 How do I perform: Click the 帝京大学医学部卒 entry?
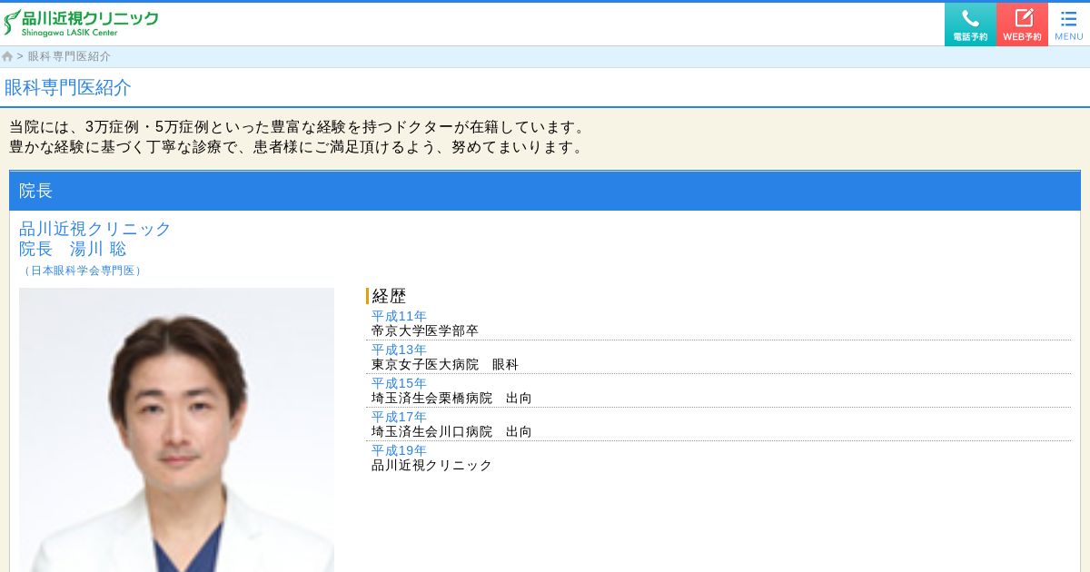(x=425, y=331)
